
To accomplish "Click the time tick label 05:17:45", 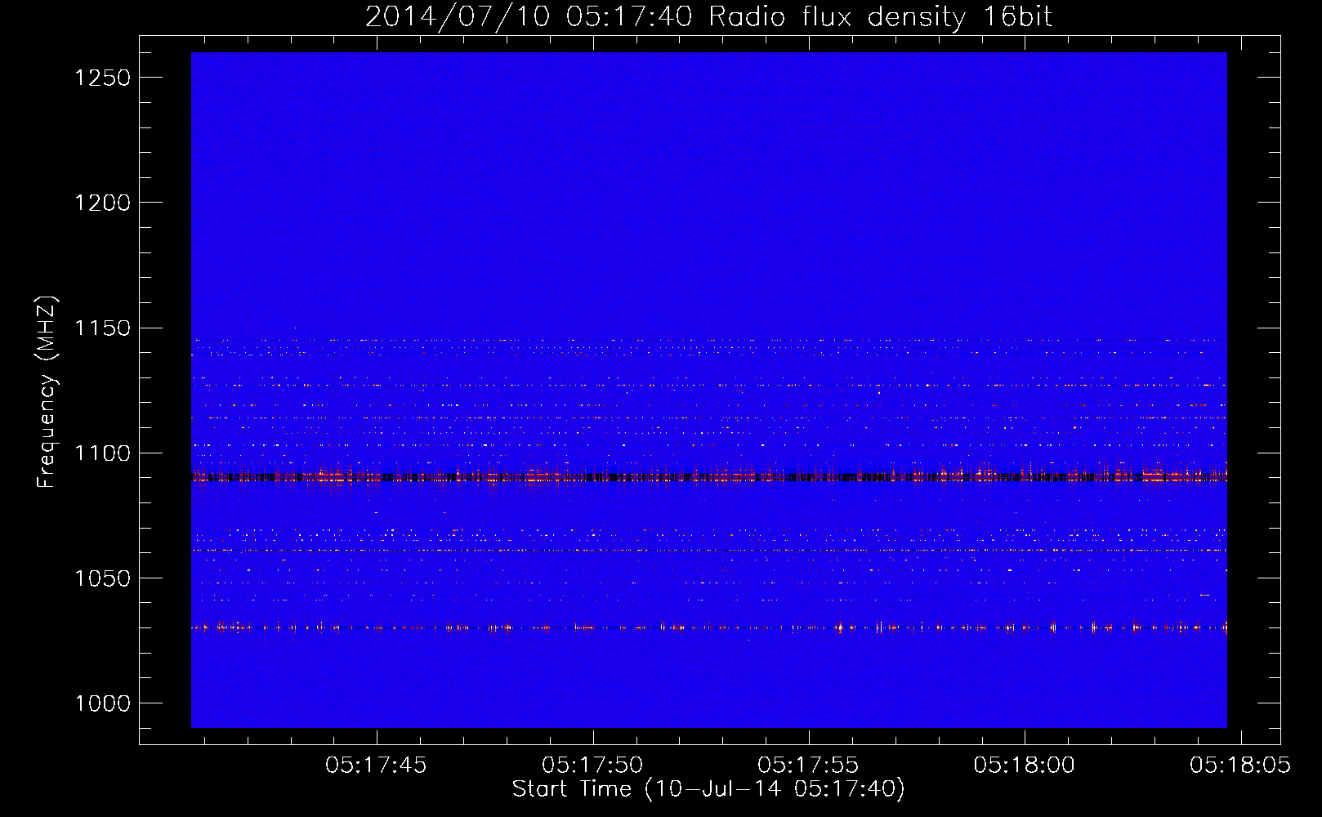I will click(376, 766).
